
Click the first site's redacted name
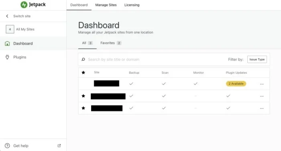(x=106, y=84)
